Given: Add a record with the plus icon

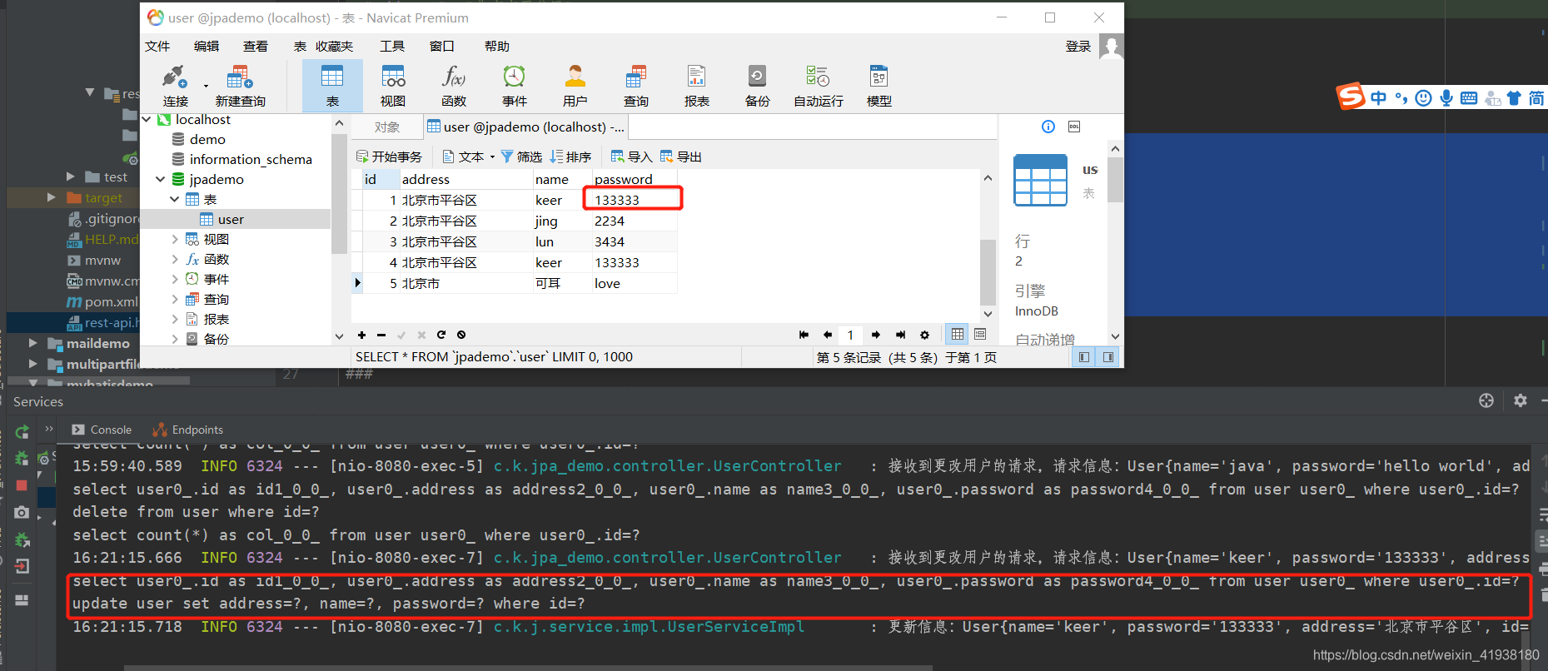Looking at the screenshot, I should pos(361,335).
